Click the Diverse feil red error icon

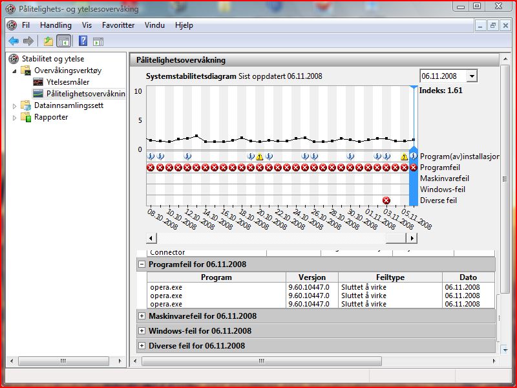point(386,200)
